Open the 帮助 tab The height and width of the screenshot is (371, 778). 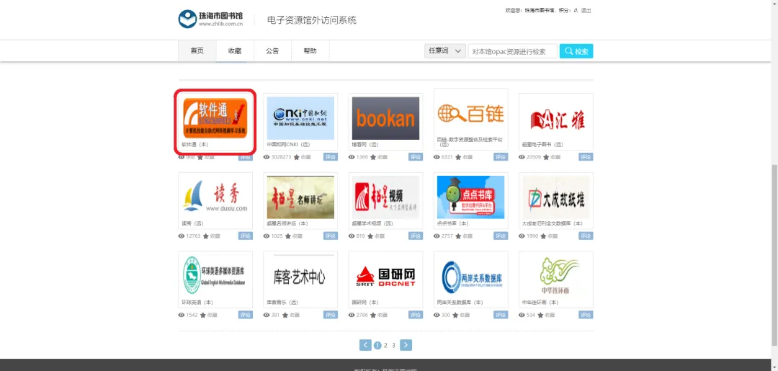click(x=310, y=50)
